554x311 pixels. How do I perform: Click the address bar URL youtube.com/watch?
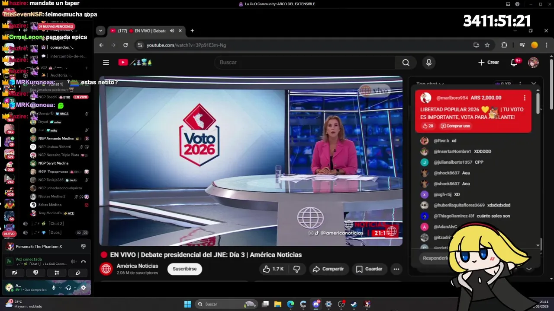tap(186, 45)
